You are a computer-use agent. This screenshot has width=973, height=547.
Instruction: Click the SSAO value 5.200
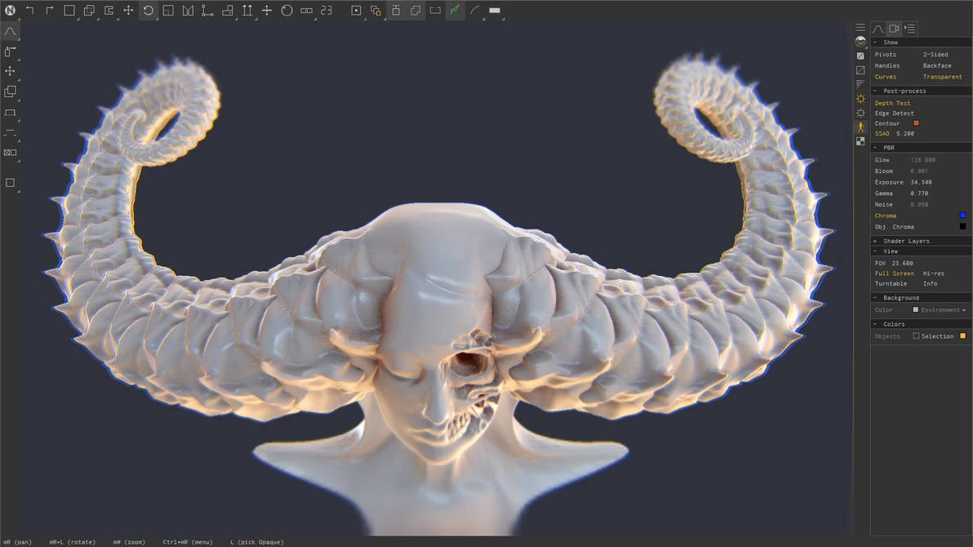[904, 134]
